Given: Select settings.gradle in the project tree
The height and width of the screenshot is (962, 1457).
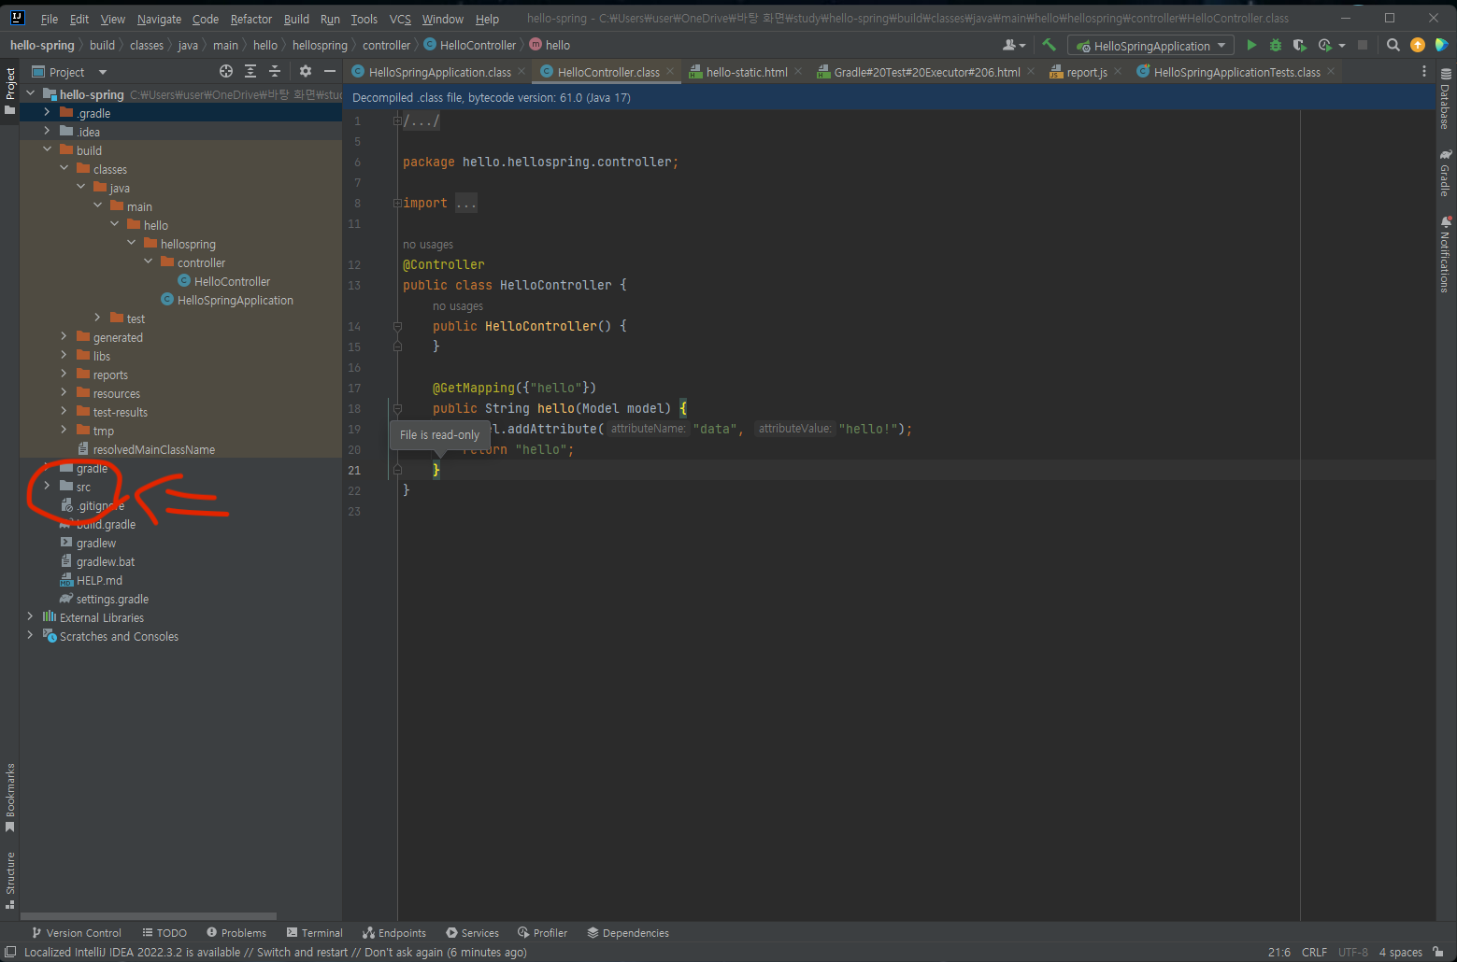Looking at the screenshot, I should pos(112,599).
